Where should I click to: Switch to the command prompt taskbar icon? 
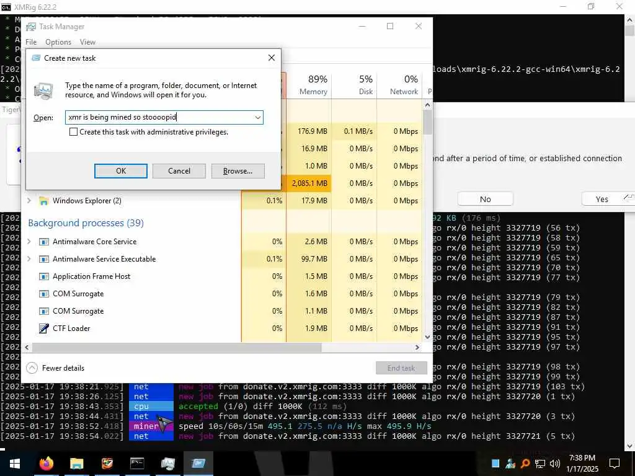137,464
